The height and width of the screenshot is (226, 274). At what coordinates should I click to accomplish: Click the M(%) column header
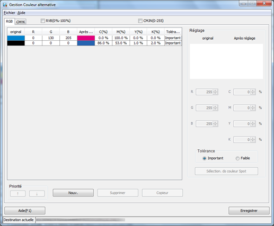pos(121,32)
